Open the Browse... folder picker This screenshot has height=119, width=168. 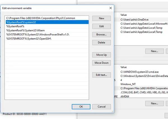tap(101, 35)
